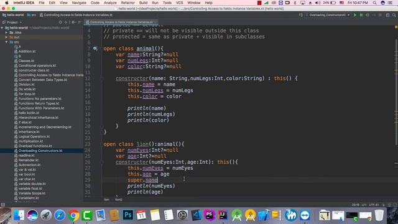Open Project panel settings gear

[x=73, y=22]
